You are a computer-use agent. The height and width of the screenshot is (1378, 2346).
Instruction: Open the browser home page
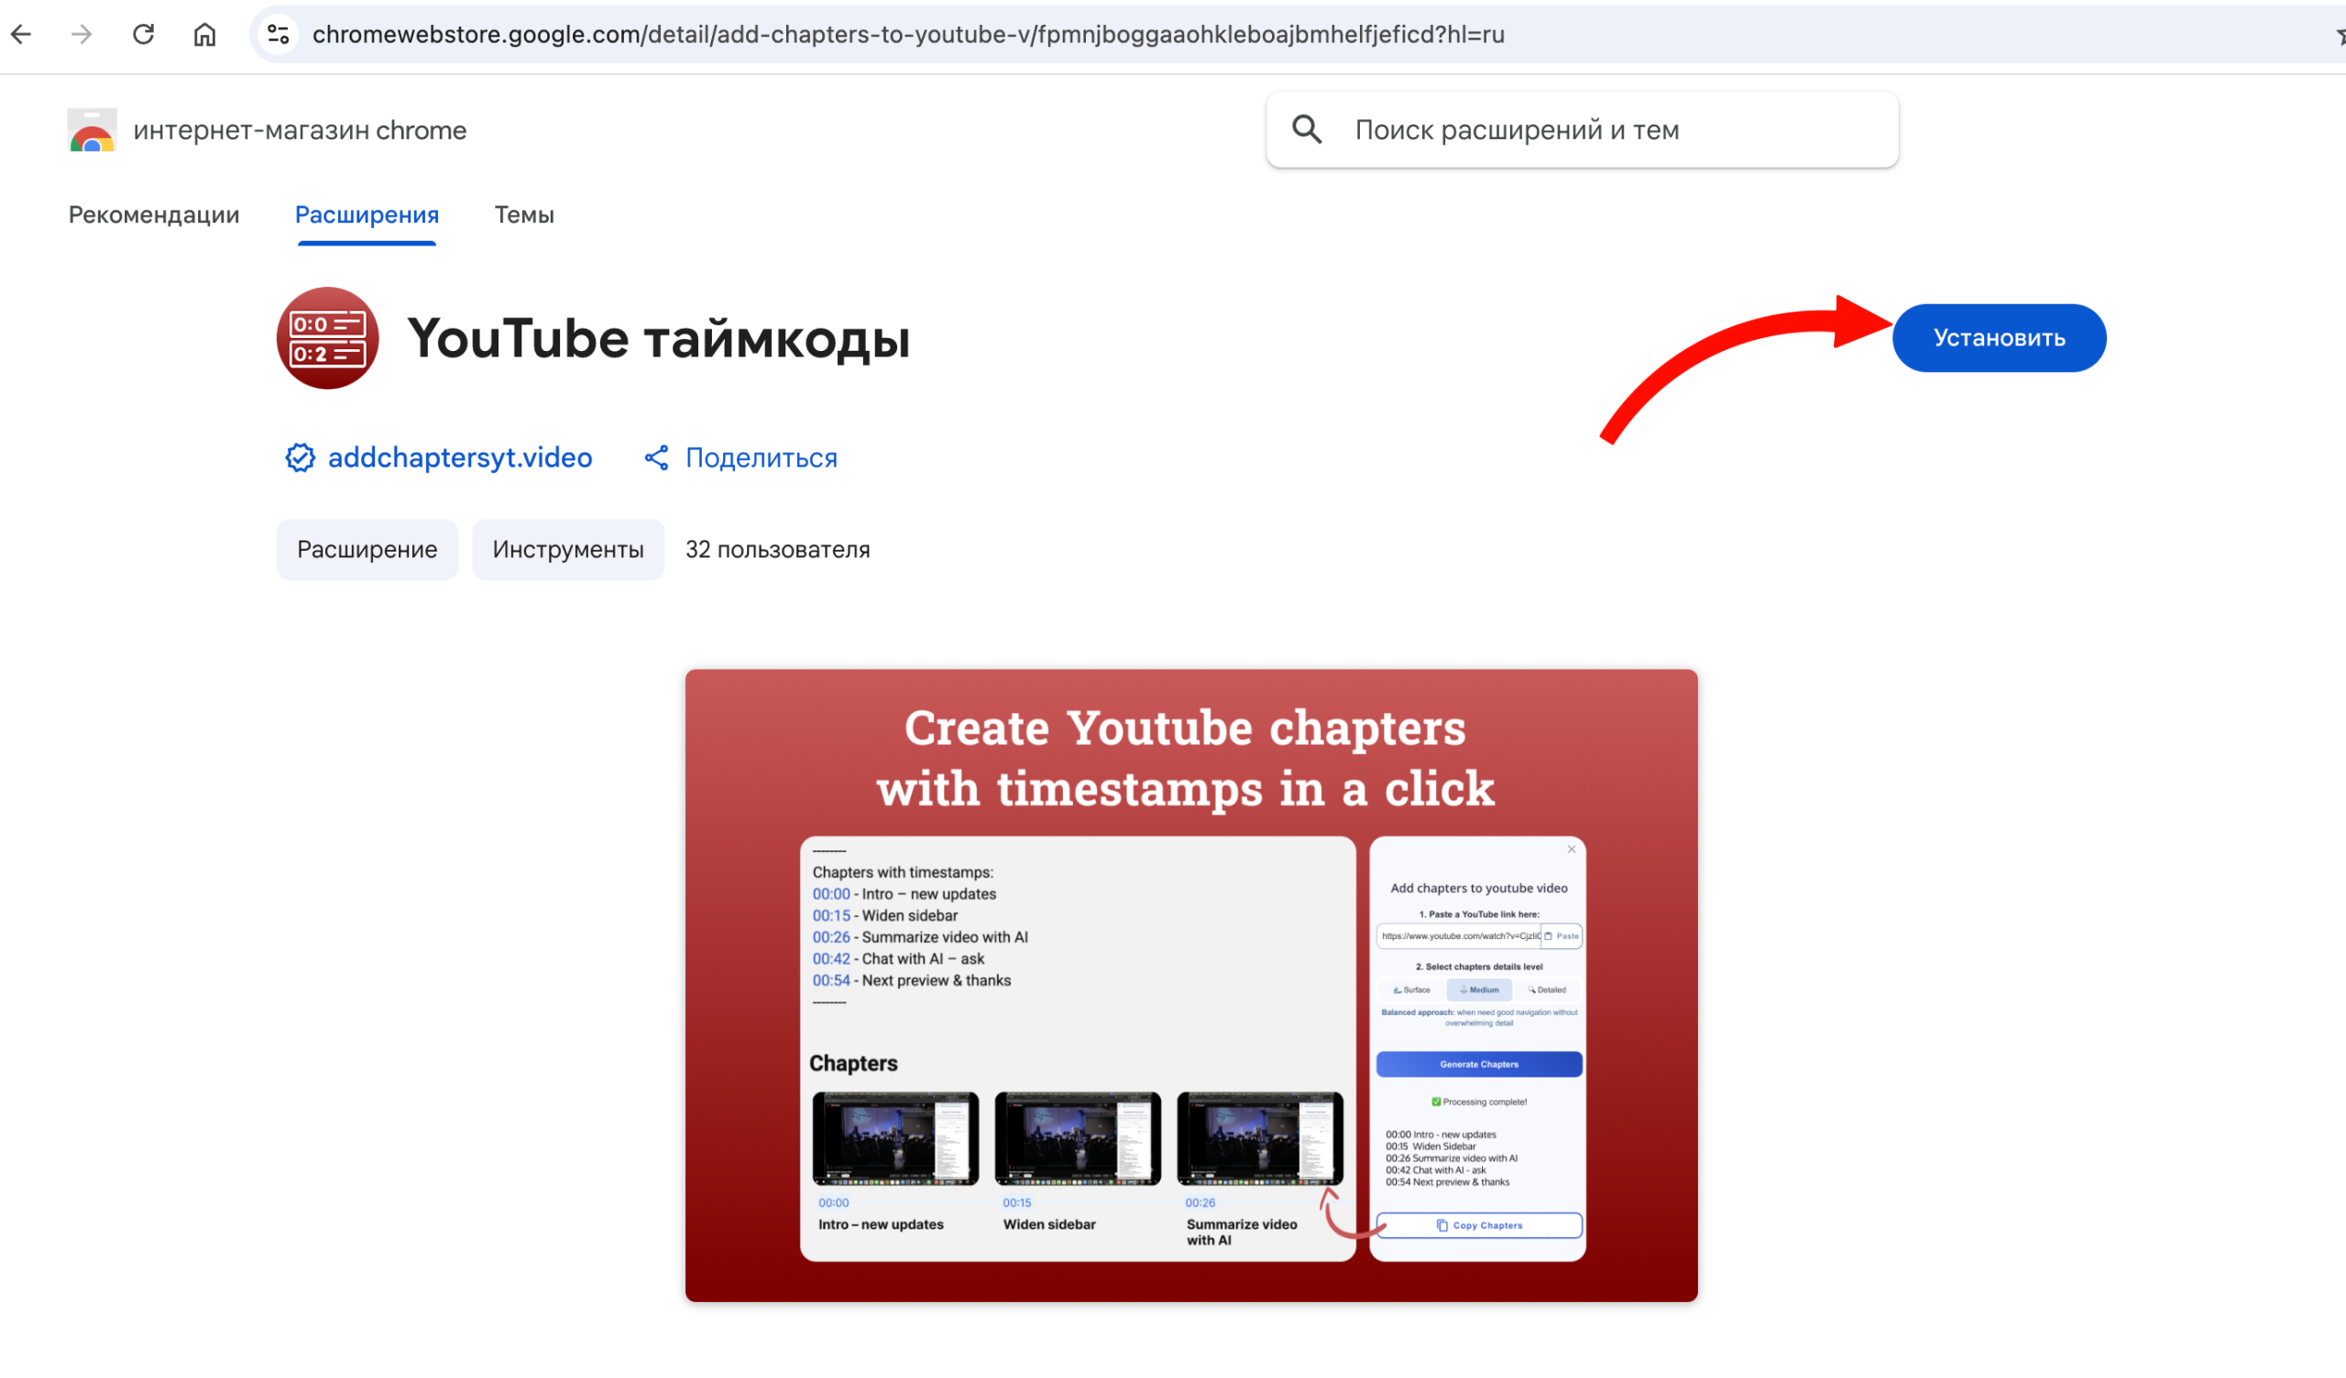203,35
